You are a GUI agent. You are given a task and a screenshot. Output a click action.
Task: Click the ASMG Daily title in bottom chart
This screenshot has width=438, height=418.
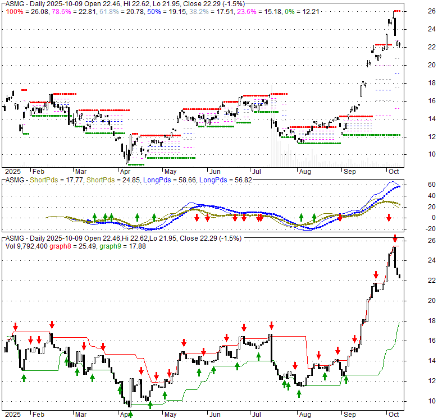click(124, 238)
